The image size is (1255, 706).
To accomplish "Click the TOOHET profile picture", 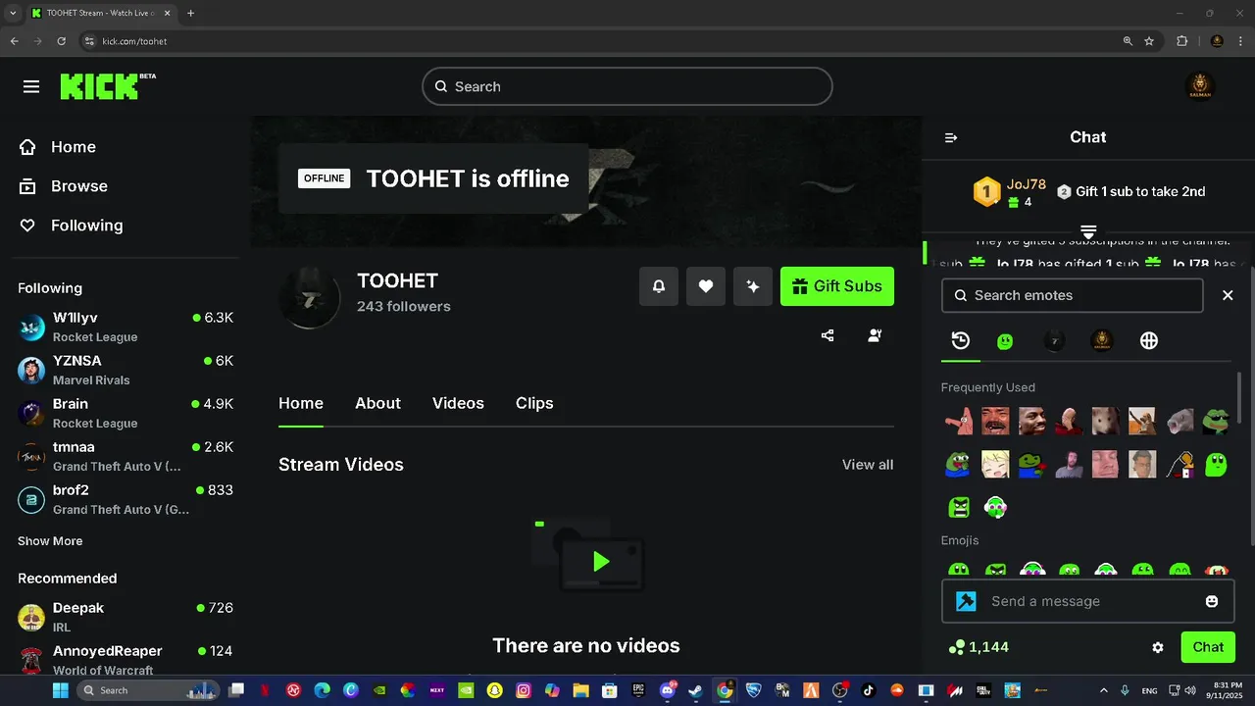I will coord(310,296).
